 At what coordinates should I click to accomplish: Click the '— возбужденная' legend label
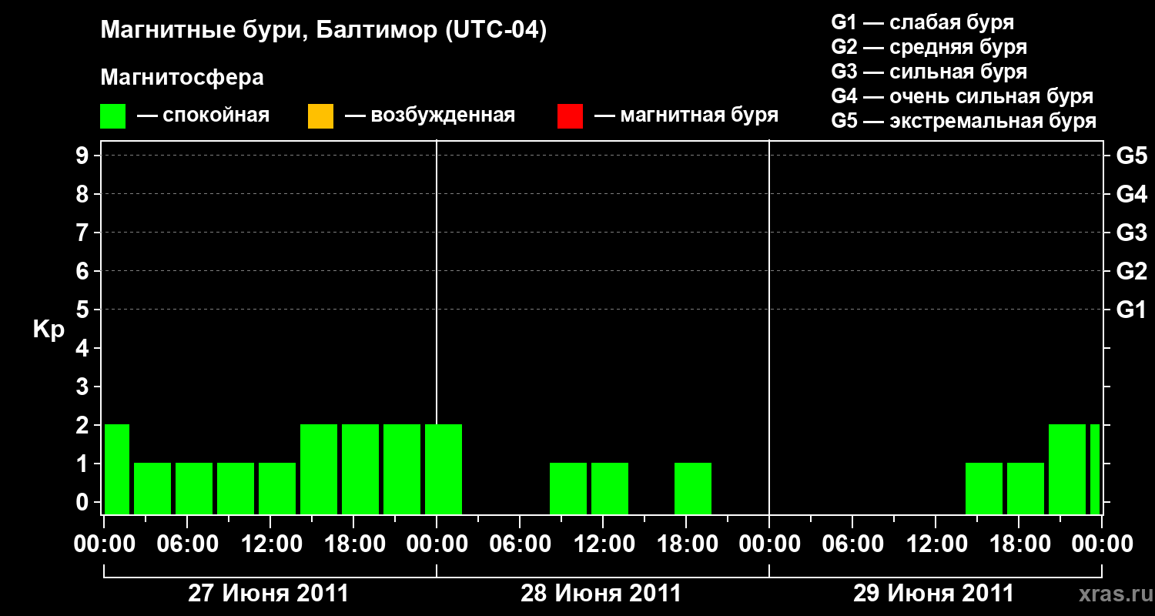(430, 116)
